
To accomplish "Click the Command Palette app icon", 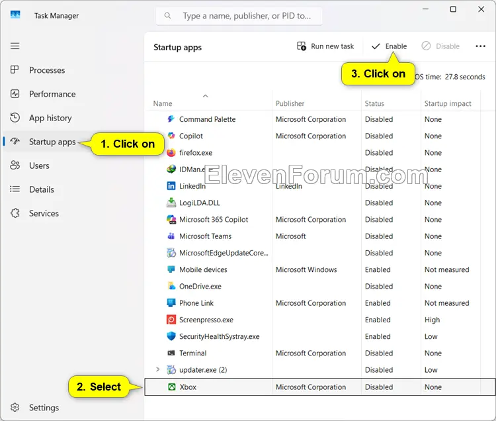I will 171,119.
